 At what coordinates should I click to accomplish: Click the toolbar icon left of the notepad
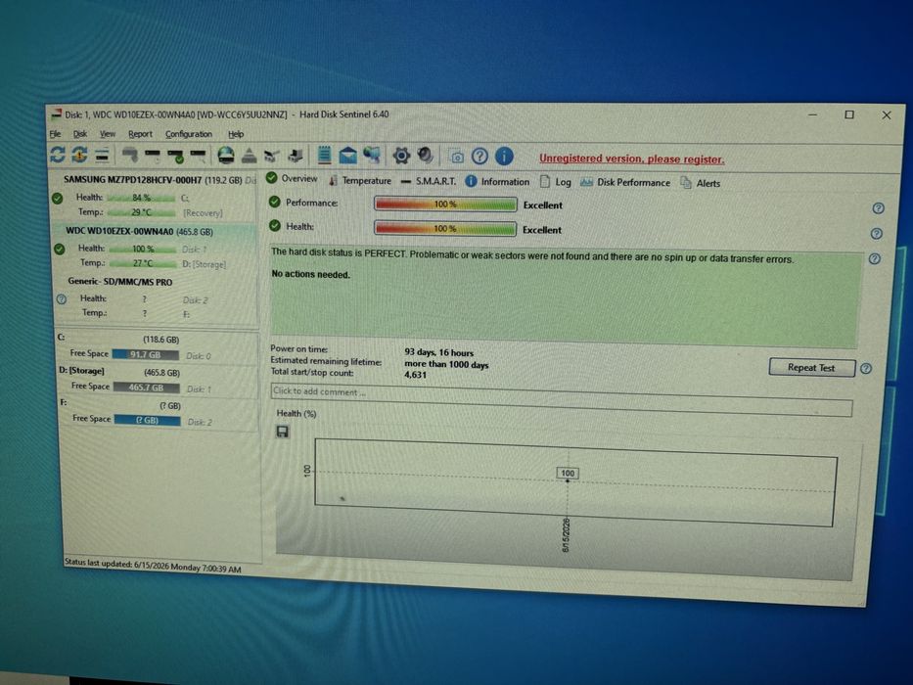click(x=296, y=156)
